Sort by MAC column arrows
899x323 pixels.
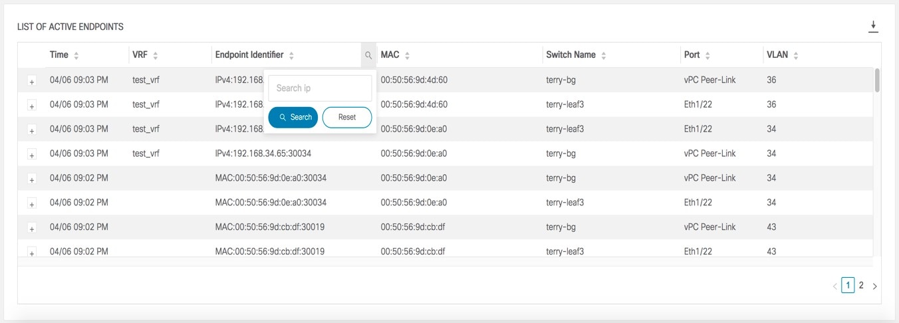point(407,55)
